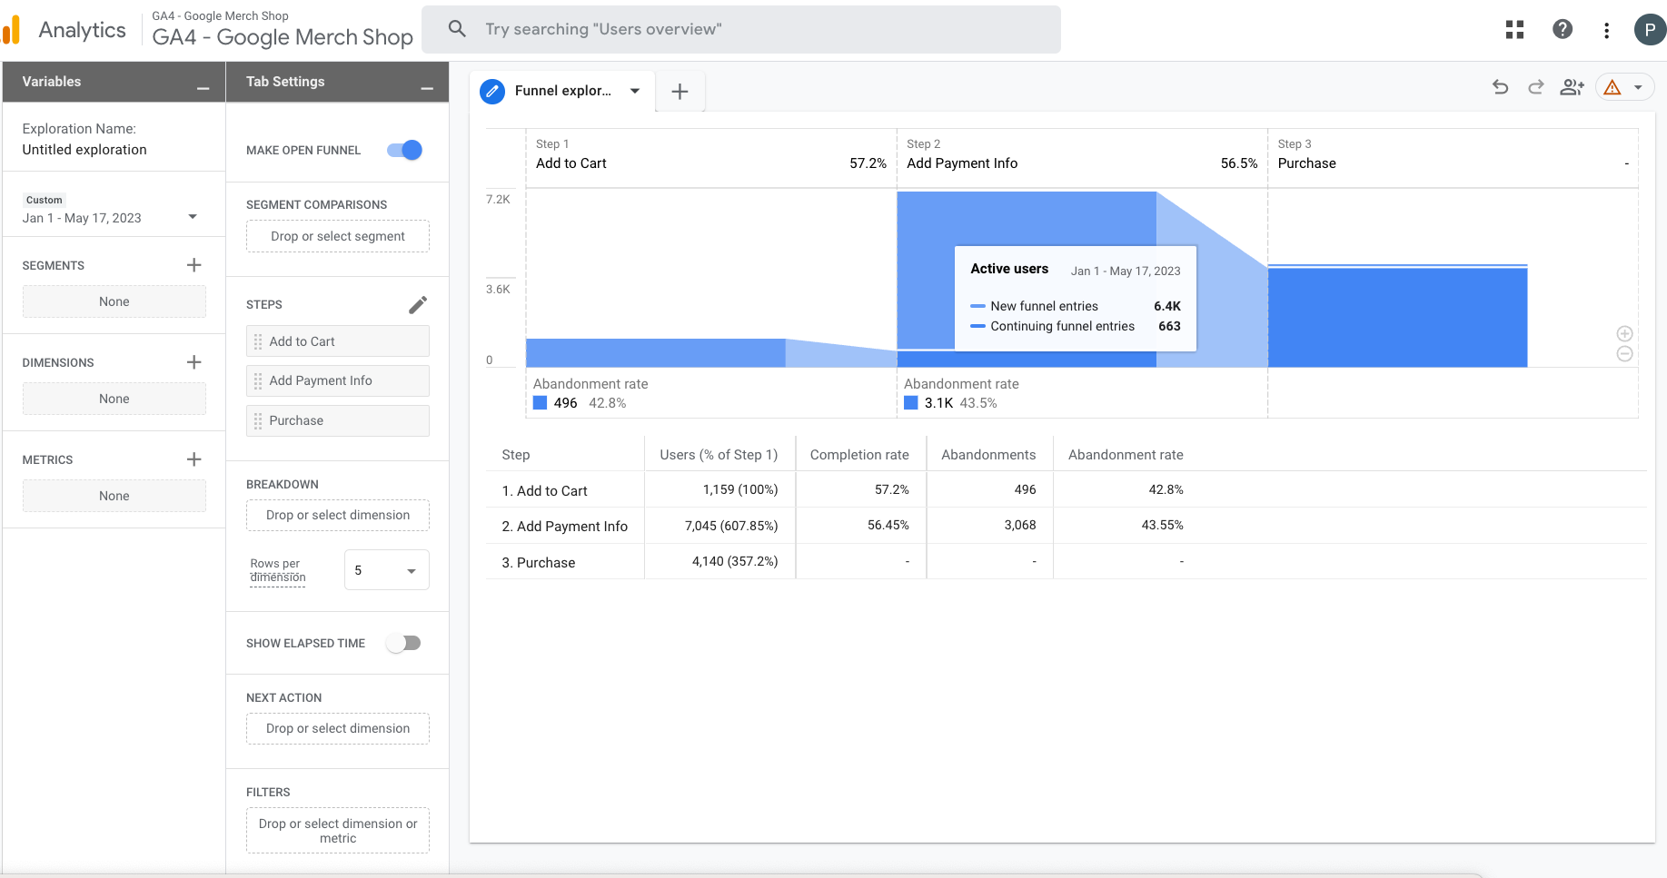
Task: Select the Add Payment Info step
Action: 337,380
